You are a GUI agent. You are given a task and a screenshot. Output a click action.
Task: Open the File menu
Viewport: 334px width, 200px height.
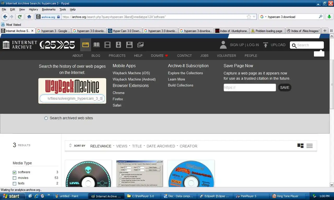[4, 9]
